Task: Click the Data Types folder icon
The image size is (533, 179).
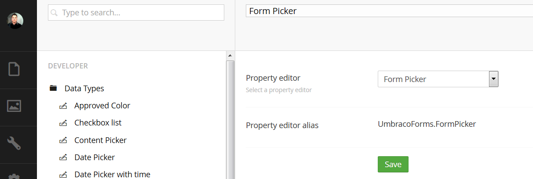Action: click(x=53, y=88)
